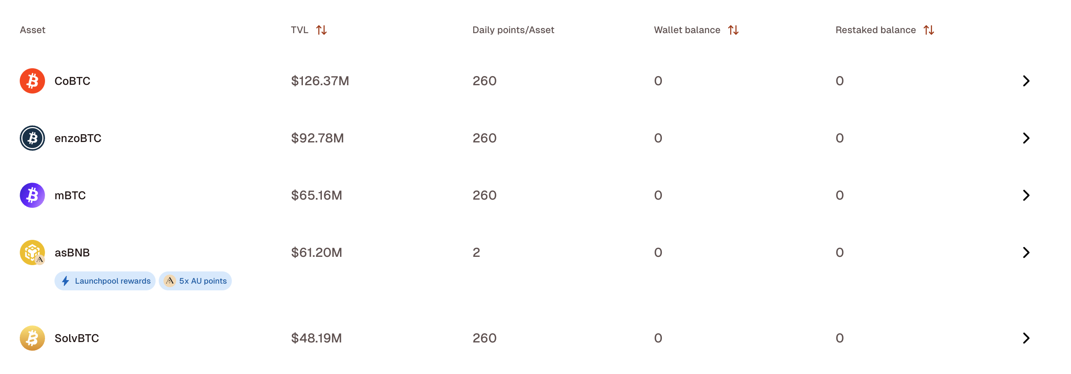Expand the CoBTC row chevron
1071x374 pixels.
(x=1026, y=80)
